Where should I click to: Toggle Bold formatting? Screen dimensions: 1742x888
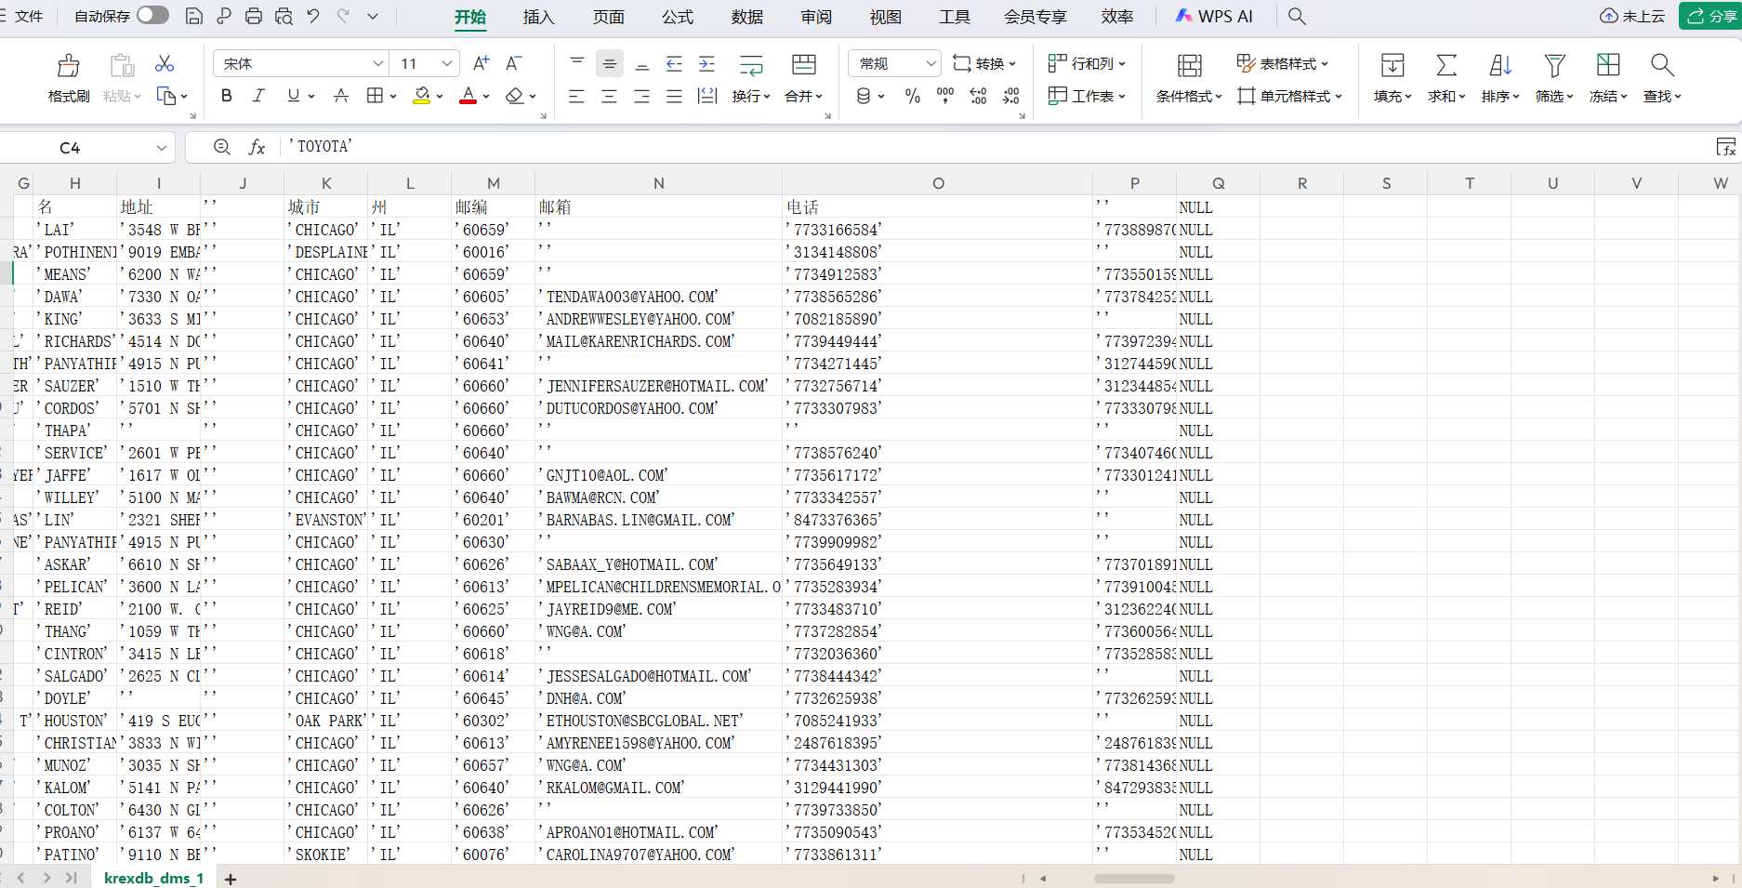tap(226, 96)
